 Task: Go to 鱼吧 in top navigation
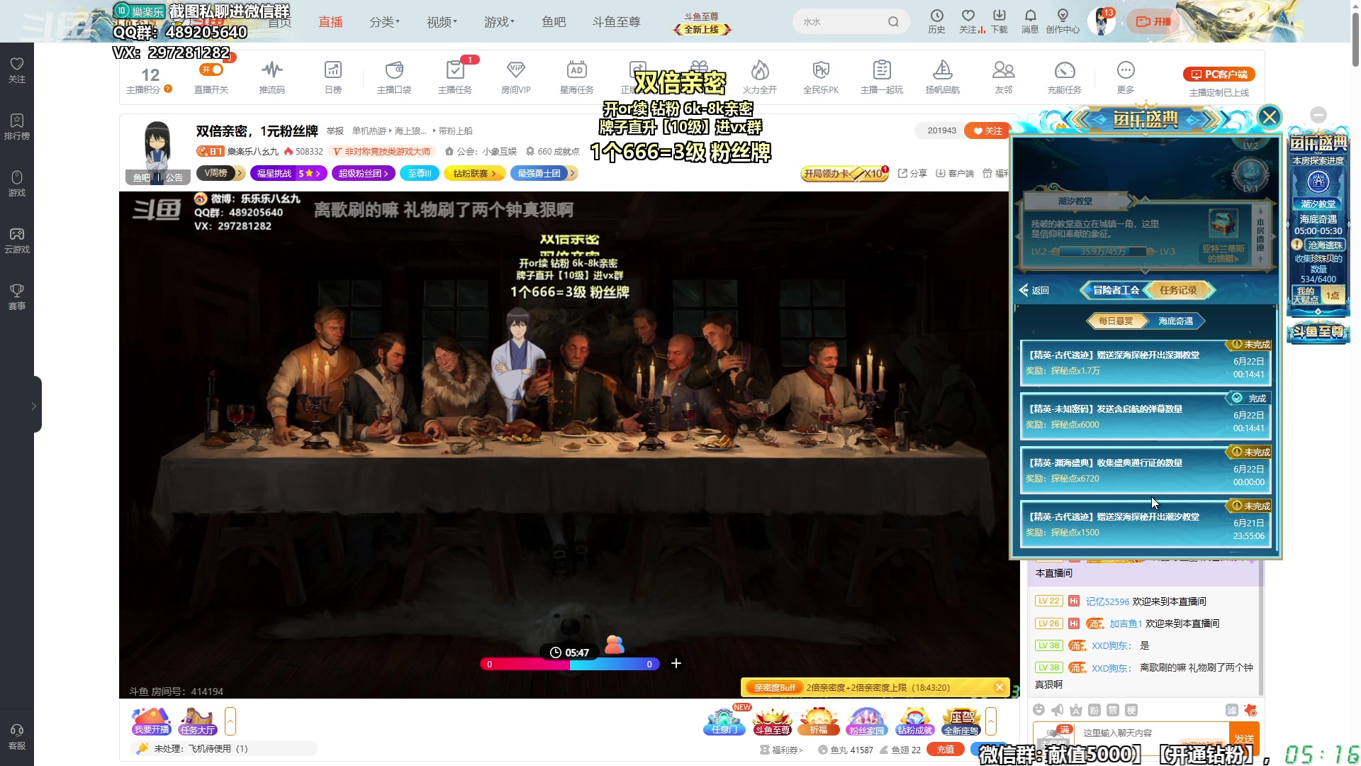click(554, 22)
